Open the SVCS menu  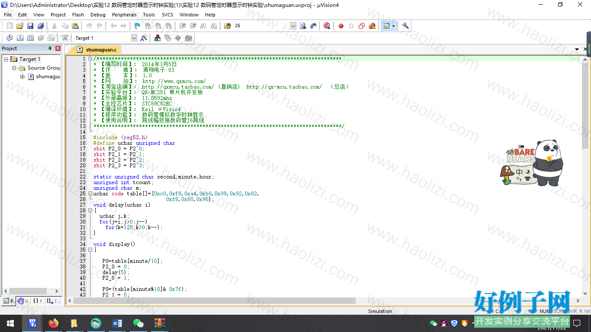(x=167, y=15)
